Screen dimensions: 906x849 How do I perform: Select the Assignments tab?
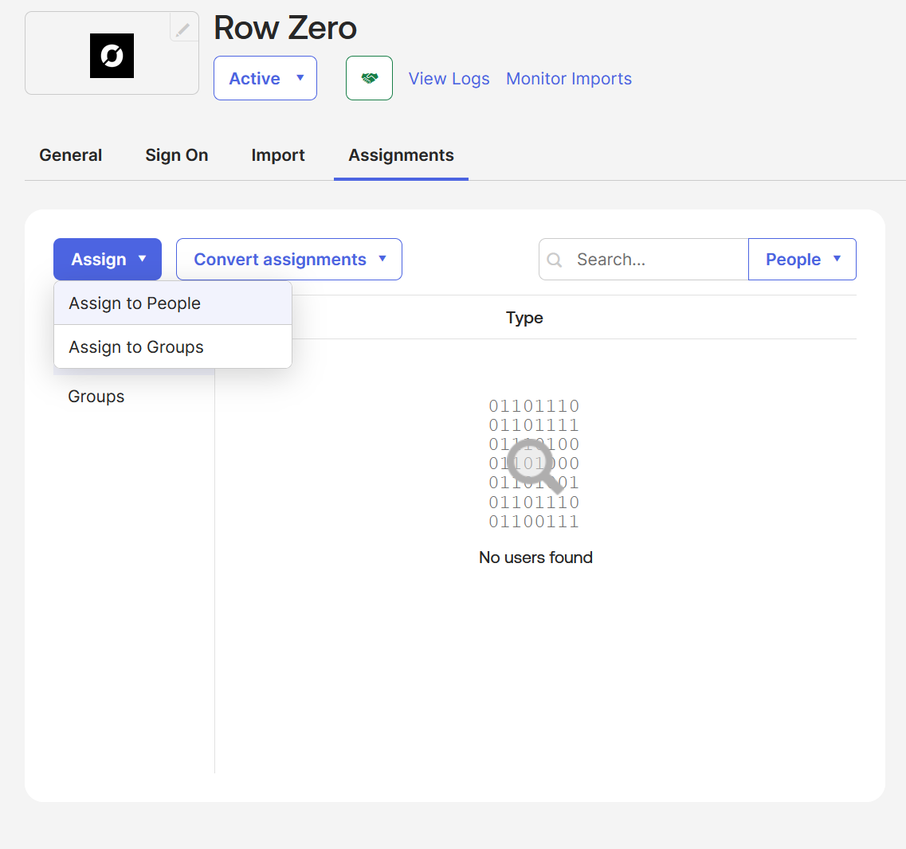(401, 155)
